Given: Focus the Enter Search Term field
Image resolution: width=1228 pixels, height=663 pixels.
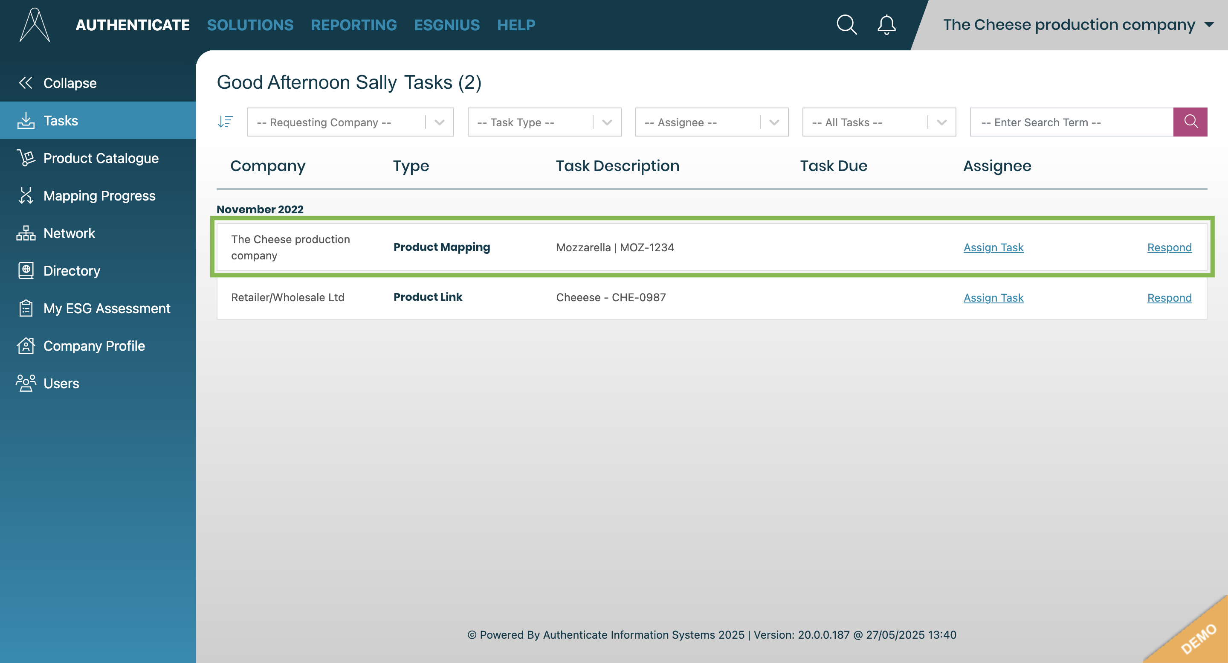Looking at the screenshot, I should click(x=1071, y=122).
